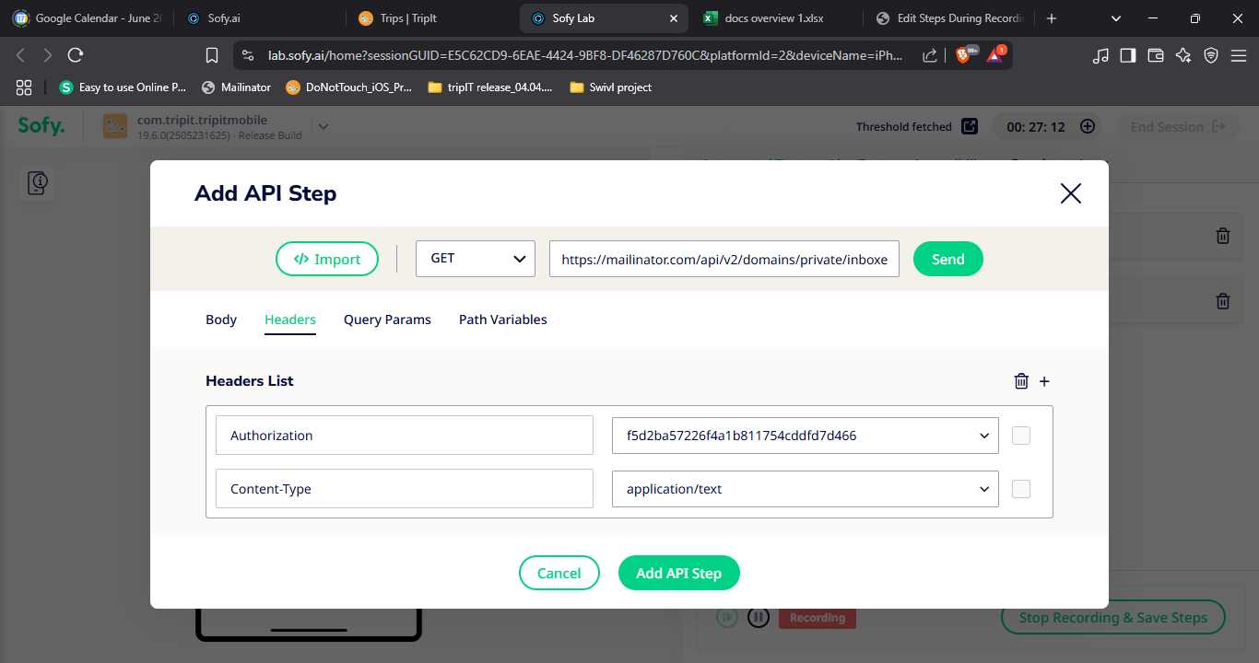Switch to the Sofy.ai browser tab
The image size is (1259, 663).
260,18
